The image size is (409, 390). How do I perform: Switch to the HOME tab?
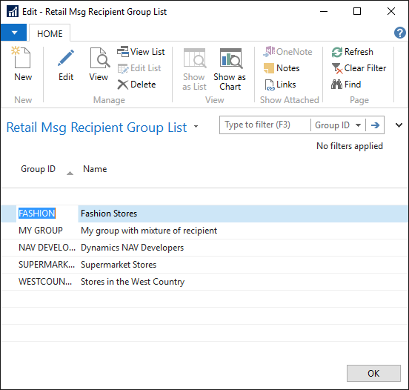[50, 33]
